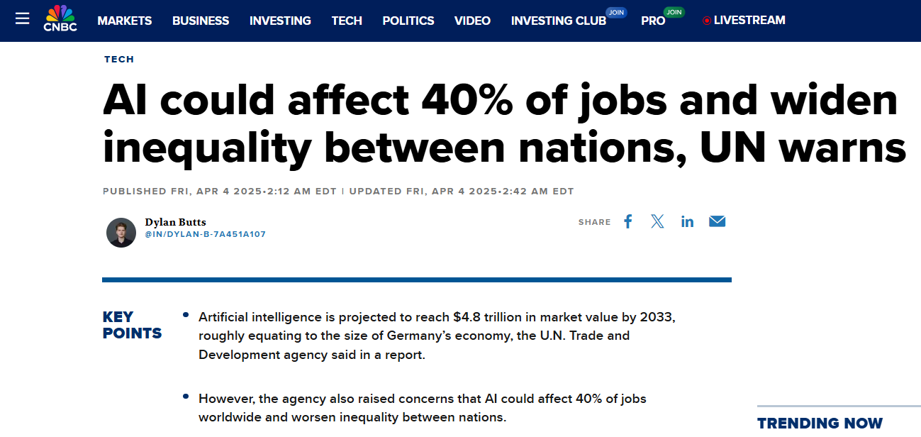Viewport: 921px width, 437px height.
Task: Open the Business menu
Action: coord(201,21)
